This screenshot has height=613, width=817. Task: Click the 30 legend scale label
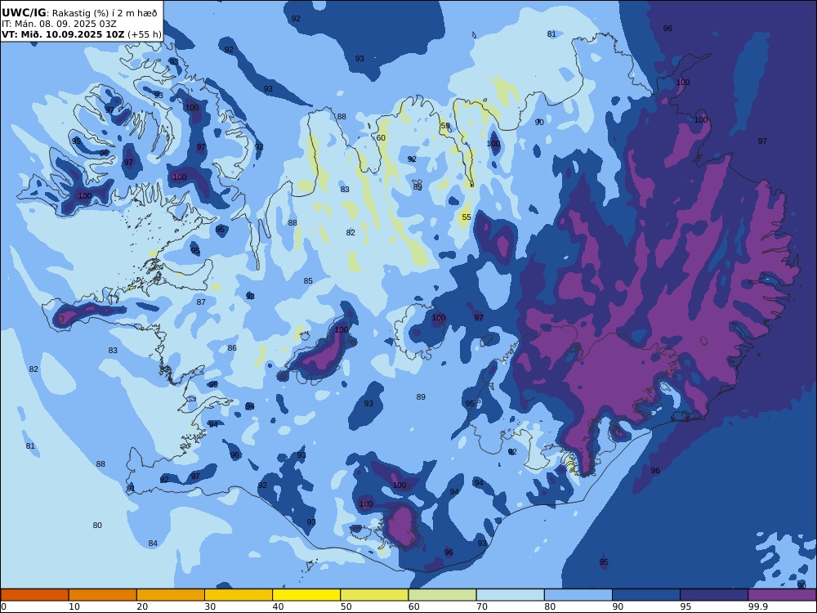click(x=210, y=606)
